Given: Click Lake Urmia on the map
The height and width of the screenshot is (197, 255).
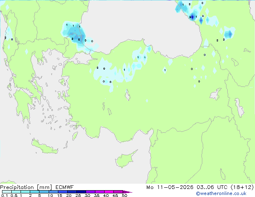Looking at the screenshot, I should click(x=239, y=108).
